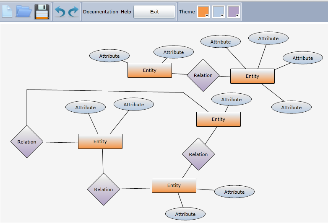This screenshot has height=223, width=328.
Task: Select the Relation diamond between the top two Entities
Action: 203,75
